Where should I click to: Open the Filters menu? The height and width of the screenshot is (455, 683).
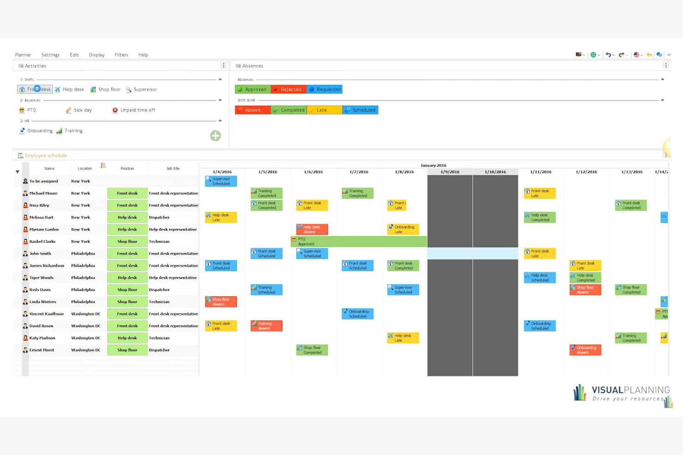(121, 55)
